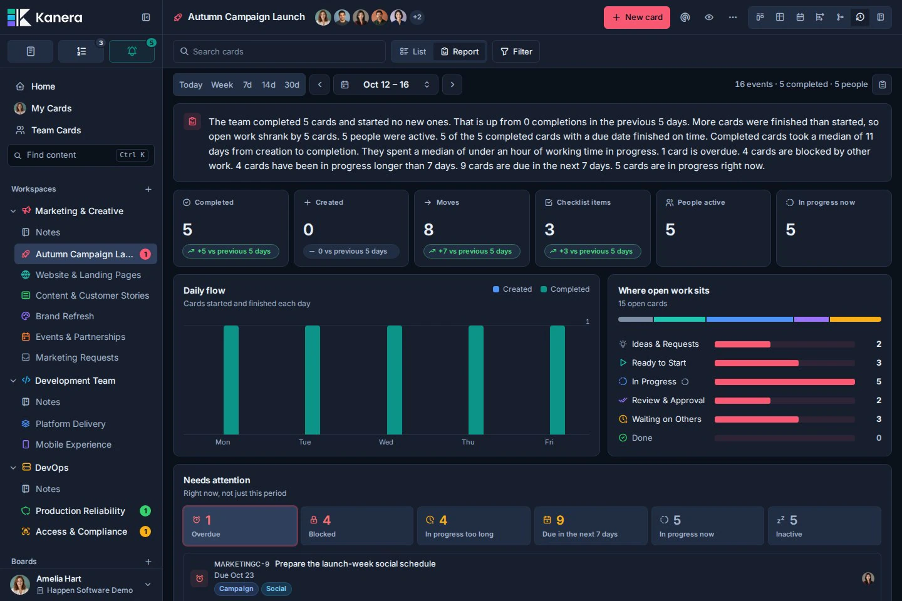Toggle the eye watch icon in header

(x=709, y=18)
